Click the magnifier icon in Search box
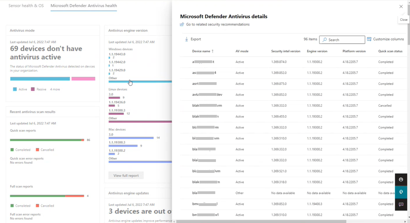 [325, 40]
